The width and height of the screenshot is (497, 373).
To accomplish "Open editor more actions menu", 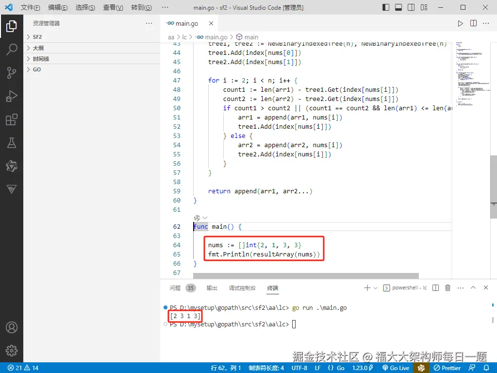I will point(486,23).
